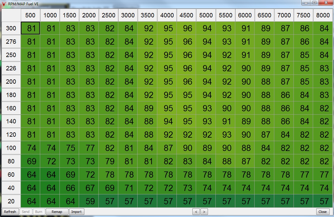
Task: Click the left arrow navigation button
Action: pyautogui.click(x=196, y=212)
